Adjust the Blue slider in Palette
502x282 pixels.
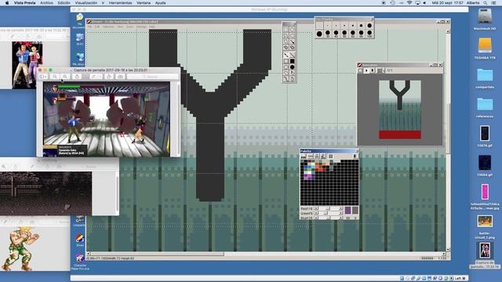pyautogui.click(x=328, y=218)
